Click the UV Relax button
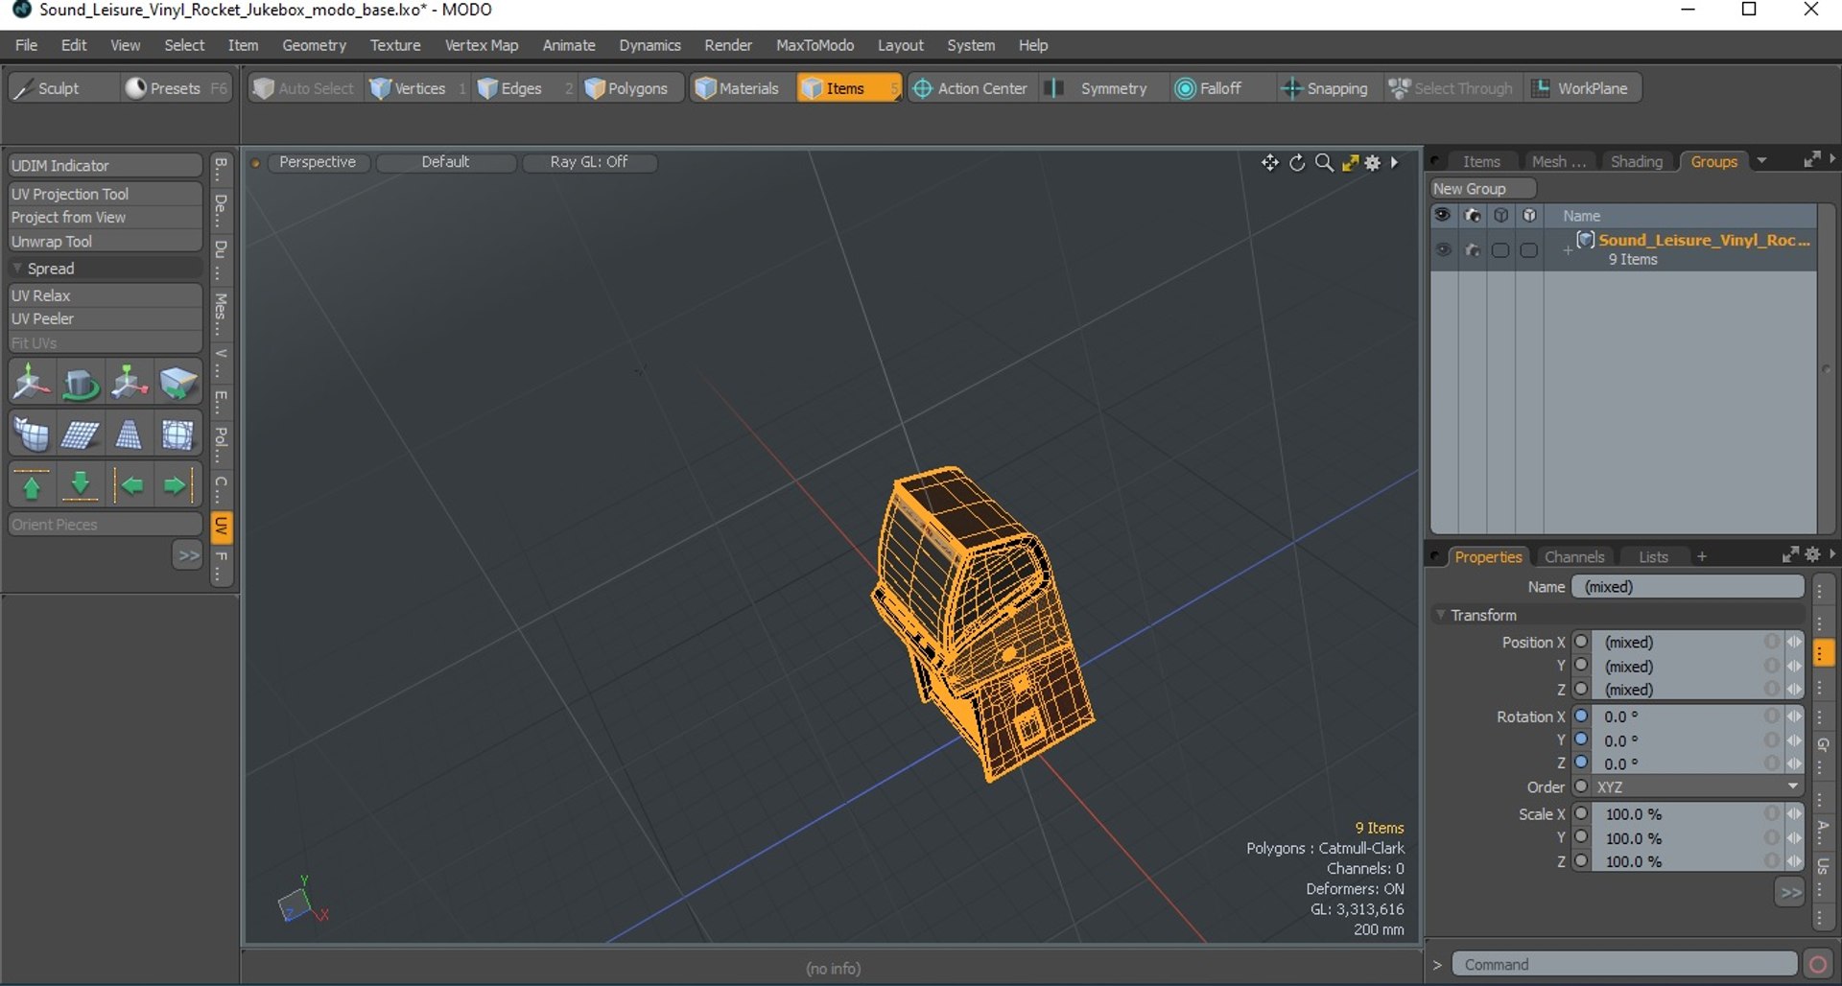 coord(106,295)
